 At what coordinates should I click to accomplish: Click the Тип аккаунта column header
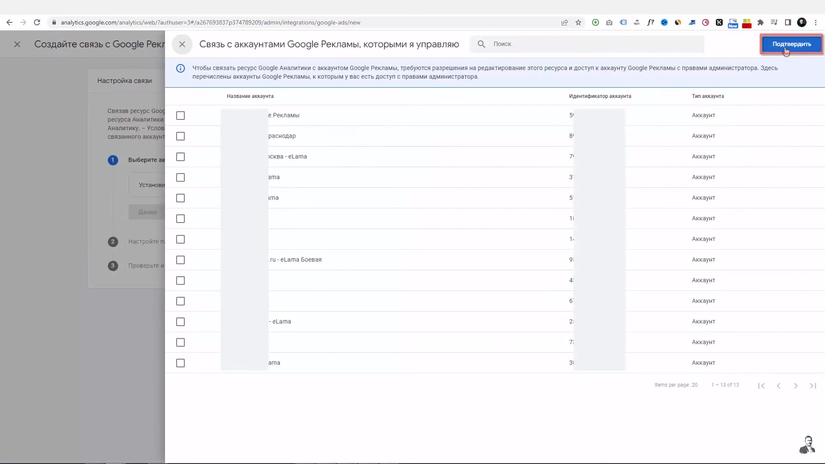(708, 96)
